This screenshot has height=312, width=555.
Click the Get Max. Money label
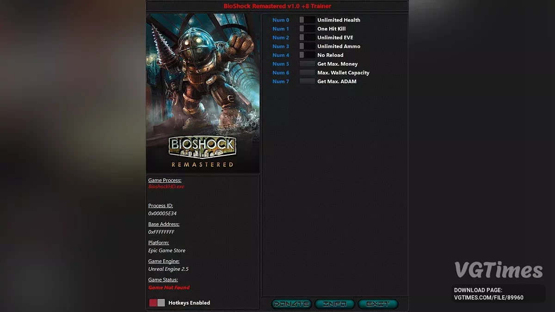click(337, 64)
